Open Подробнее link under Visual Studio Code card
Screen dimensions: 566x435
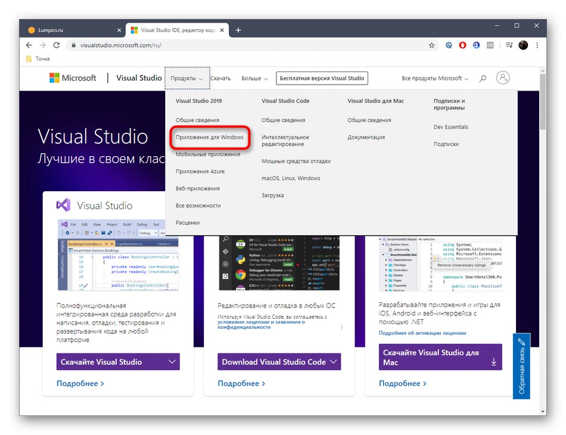click(x=241, y=383)
